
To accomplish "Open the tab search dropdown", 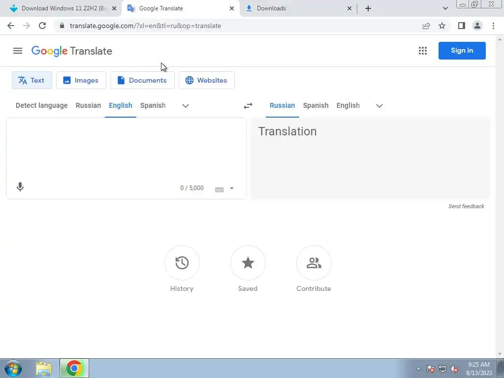I will pos(445,8).
